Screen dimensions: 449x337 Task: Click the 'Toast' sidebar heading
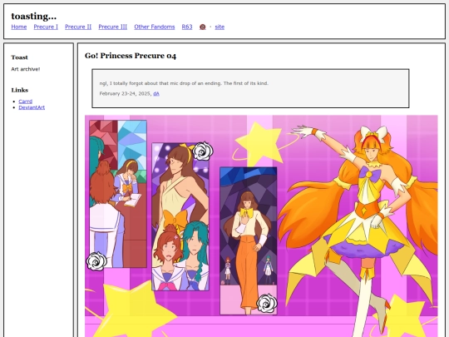tap(19, 57)
